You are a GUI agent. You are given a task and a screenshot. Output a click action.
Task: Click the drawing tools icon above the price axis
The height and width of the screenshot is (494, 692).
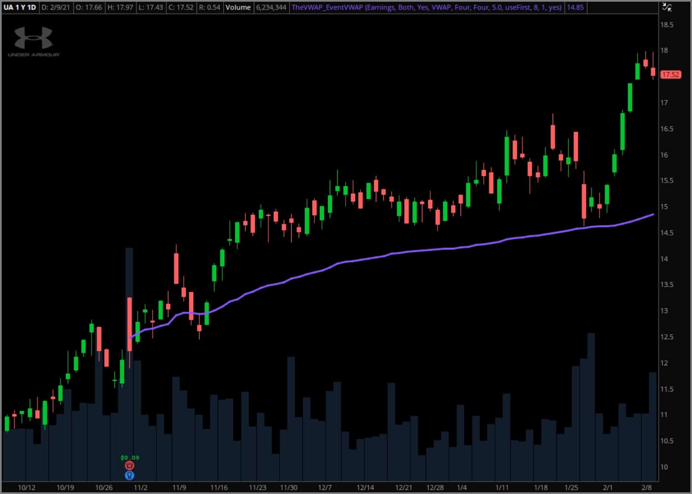coord(667,7)
